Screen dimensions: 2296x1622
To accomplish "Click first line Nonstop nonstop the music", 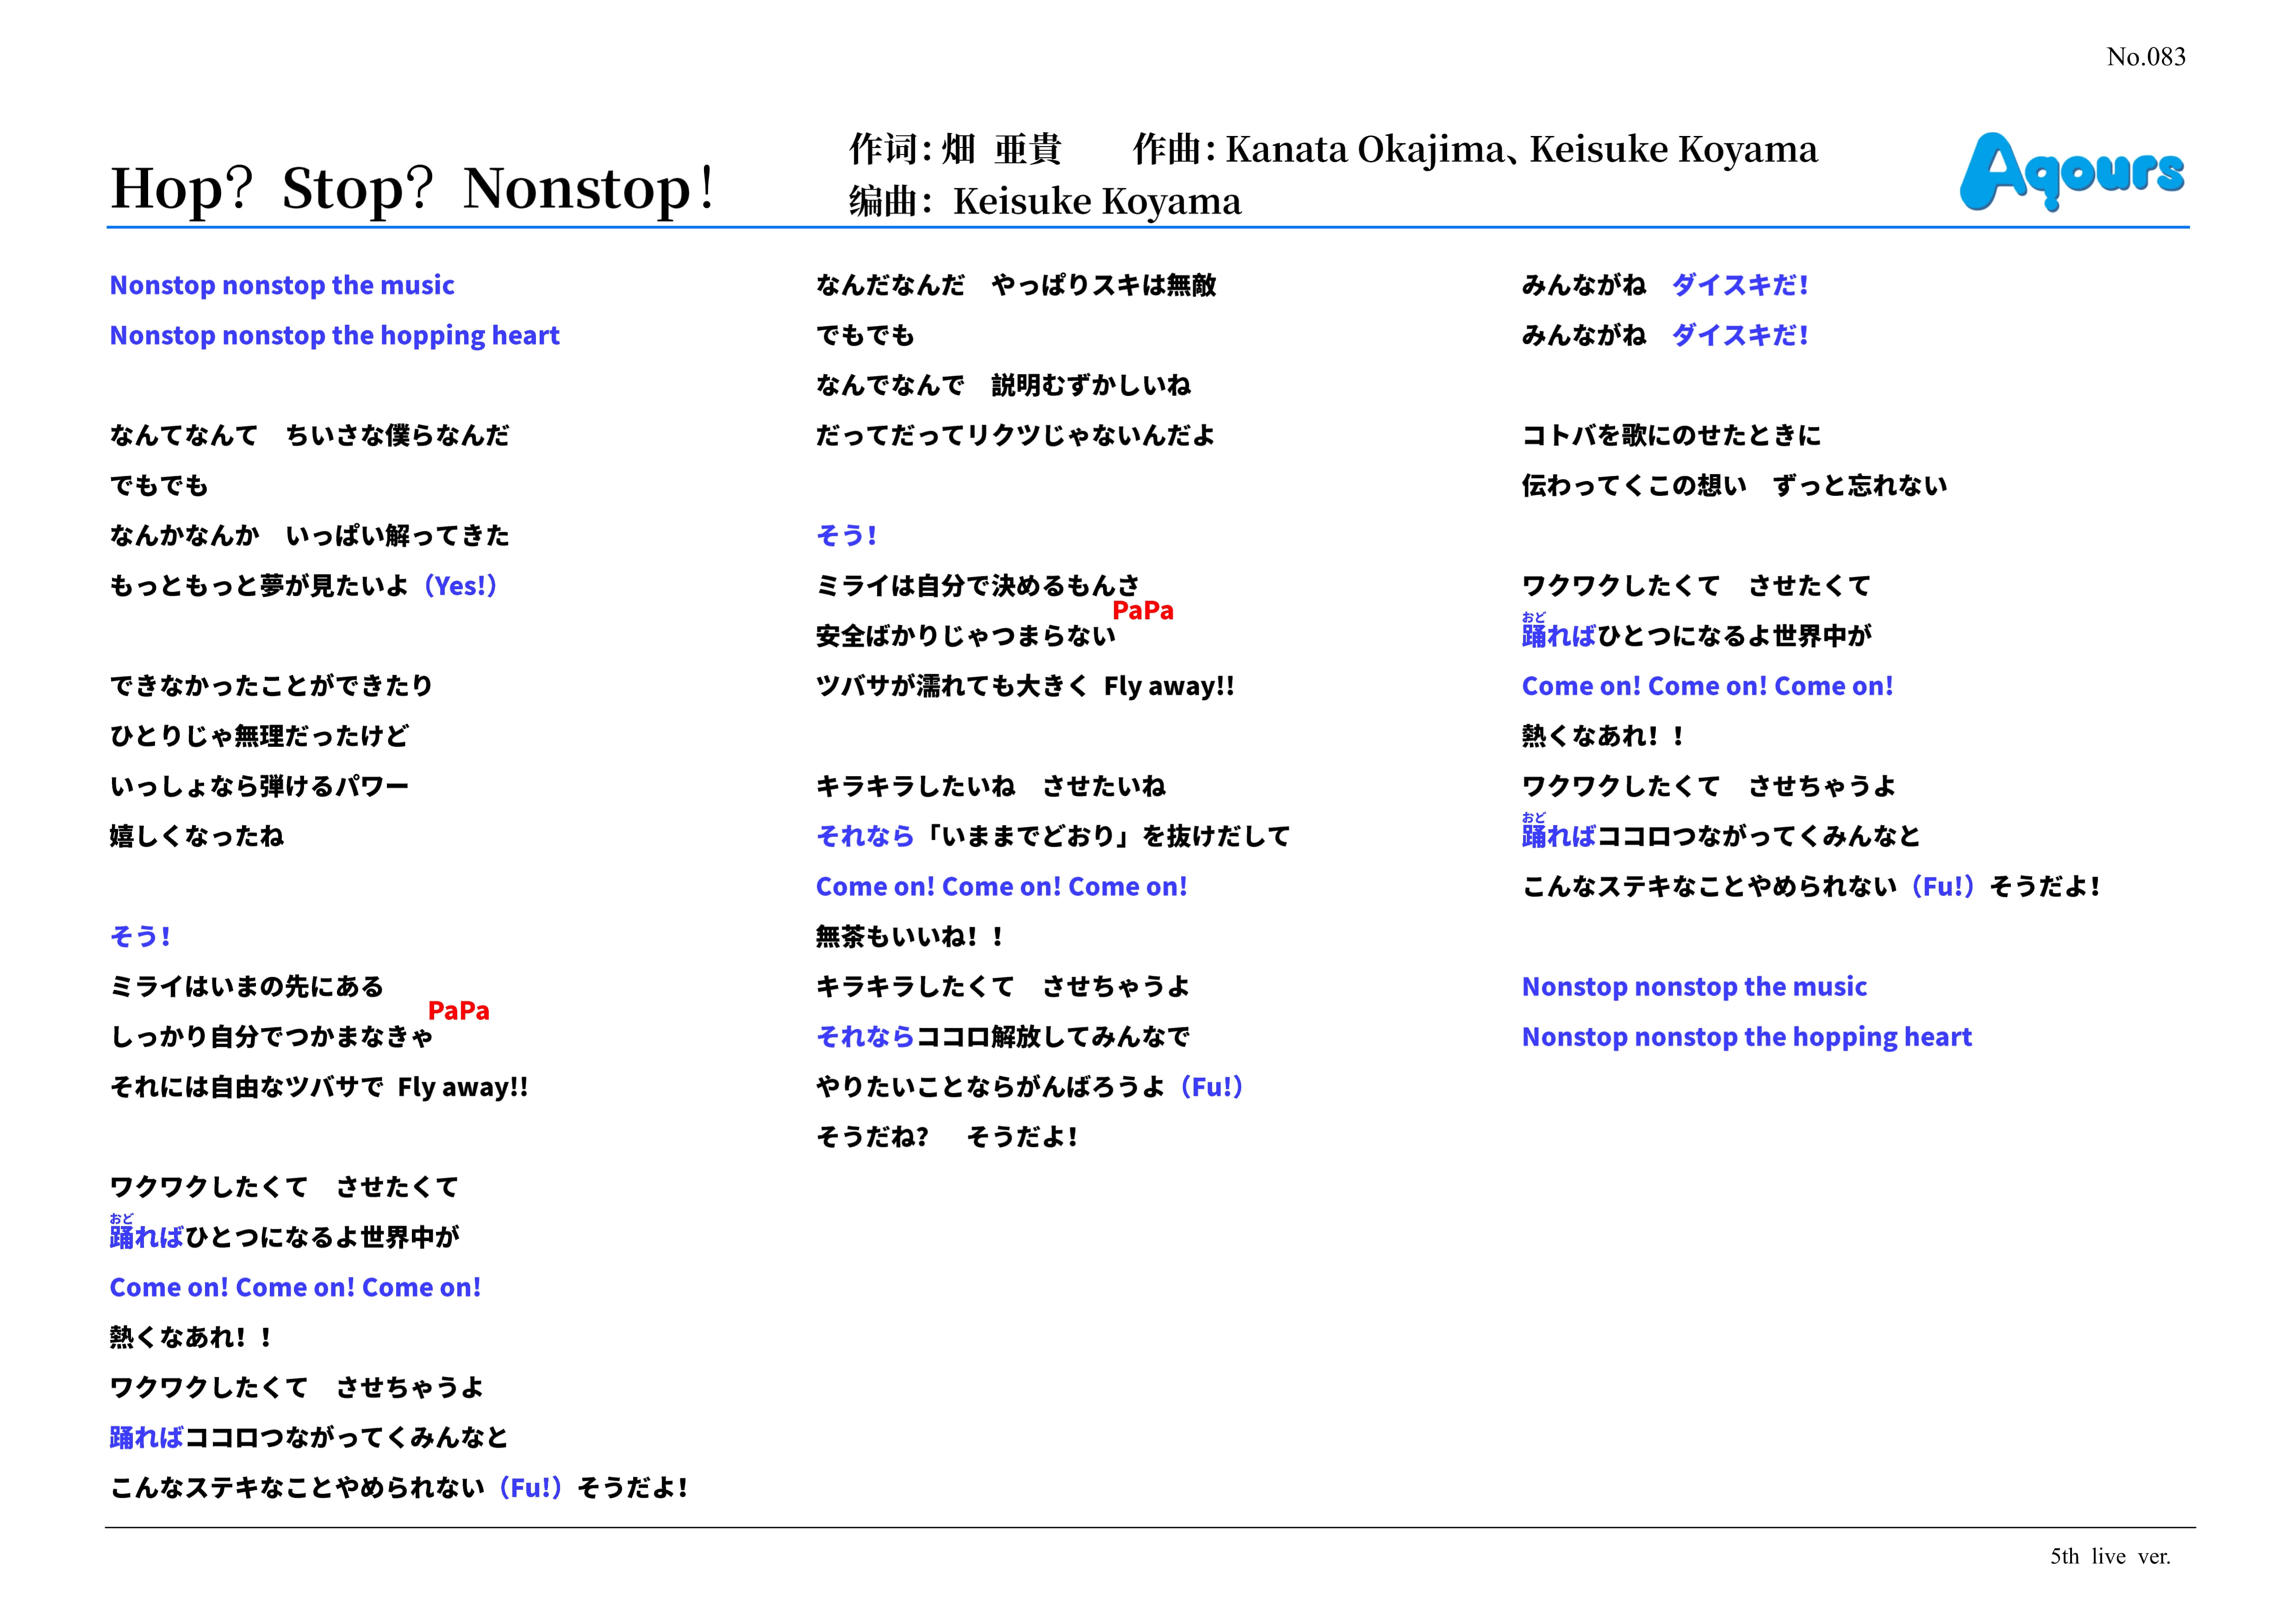I will point(282,285).
